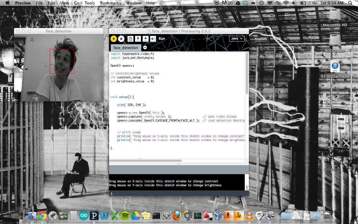Stop the running sketch
This screenshot has height=224, width=358.
tap(121, 39)
